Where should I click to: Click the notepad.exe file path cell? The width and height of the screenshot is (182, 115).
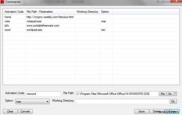pos(34,21)
